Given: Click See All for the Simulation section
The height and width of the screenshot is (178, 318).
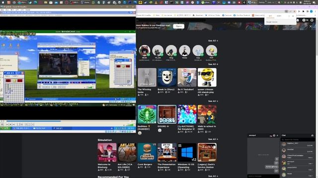Looking at the screenshot, I should (213, 139).
